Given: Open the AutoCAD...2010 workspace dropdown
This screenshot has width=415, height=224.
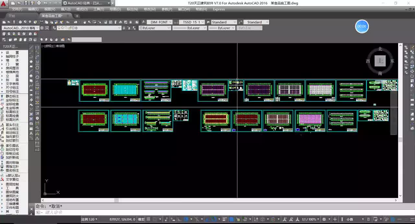Looking at the screenshot, I should tap(20, 28).
